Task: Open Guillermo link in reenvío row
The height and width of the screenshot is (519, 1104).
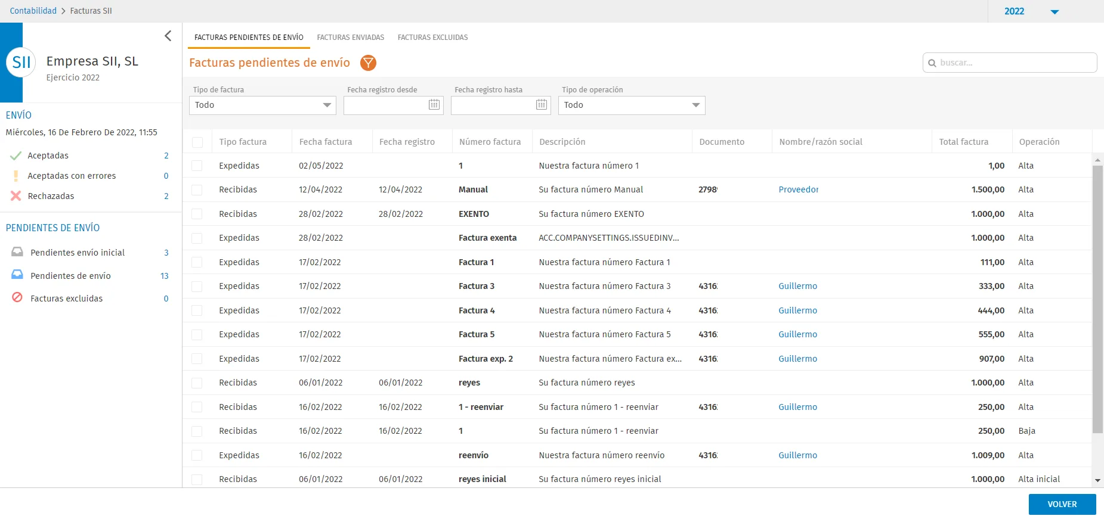Action: 797,455
